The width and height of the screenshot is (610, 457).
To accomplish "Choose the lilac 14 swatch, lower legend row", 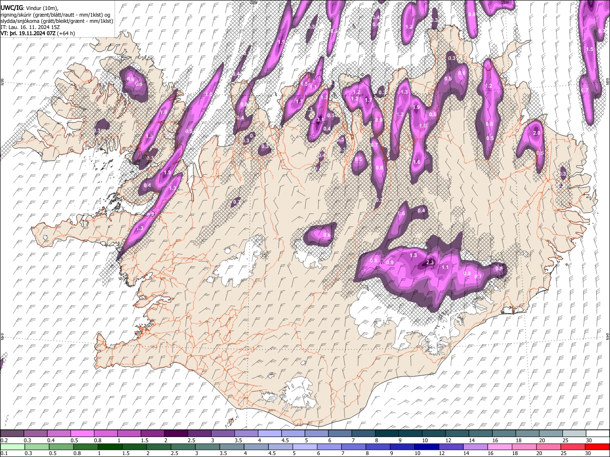I will [x=475, y=447].
